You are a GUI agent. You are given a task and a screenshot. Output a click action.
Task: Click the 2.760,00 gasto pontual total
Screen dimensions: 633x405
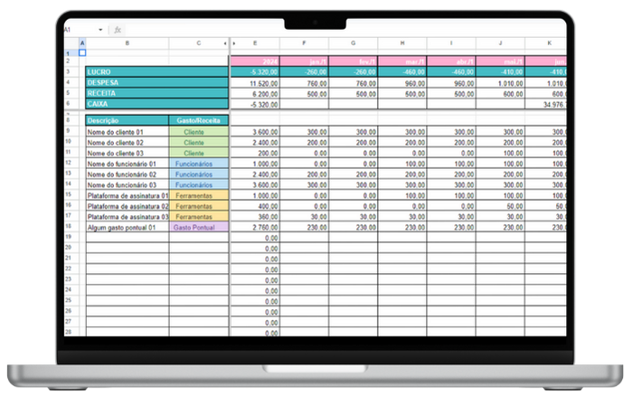[255, 228]
